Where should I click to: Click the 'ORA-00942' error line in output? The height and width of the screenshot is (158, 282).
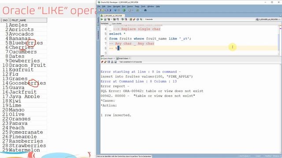point(152,91)
